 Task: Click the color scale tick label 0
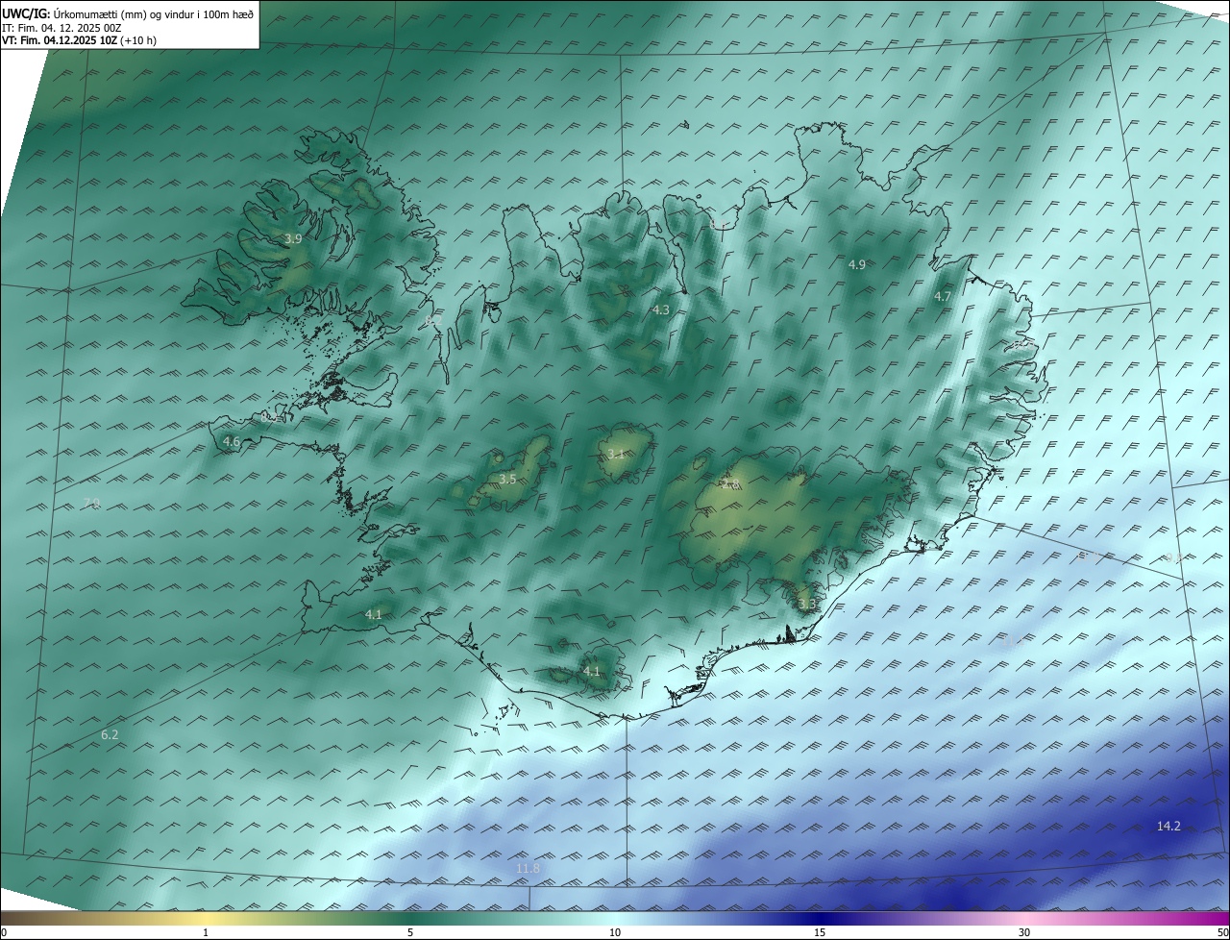tap(4, 932)
